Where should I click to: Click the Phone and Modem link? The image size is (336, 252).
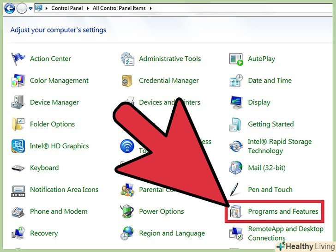click(59, 211)
